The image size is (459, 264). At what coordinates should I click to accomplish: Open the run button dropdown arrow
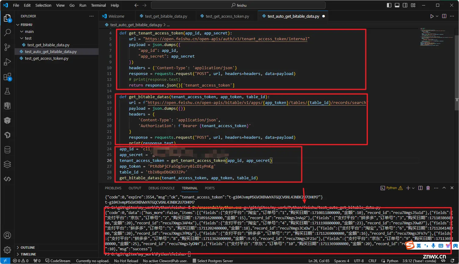437,16
